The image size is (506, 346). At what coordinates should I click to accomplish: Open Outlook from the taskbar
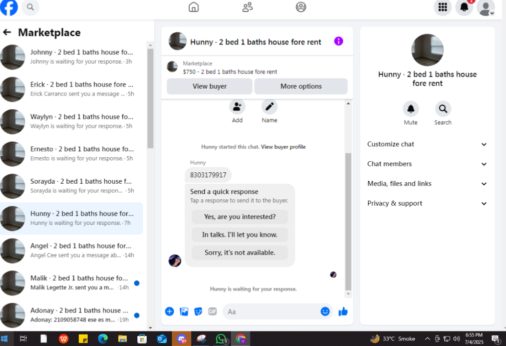162,338
